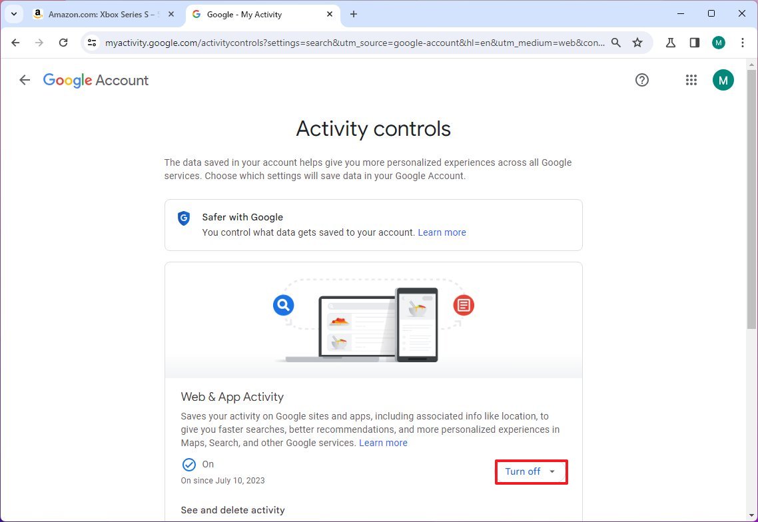The width and height of the screenshot is (758, 522).
Task: Click the Web & App Activity illustration
Action: pyautogui.click(x=373, y=320)
